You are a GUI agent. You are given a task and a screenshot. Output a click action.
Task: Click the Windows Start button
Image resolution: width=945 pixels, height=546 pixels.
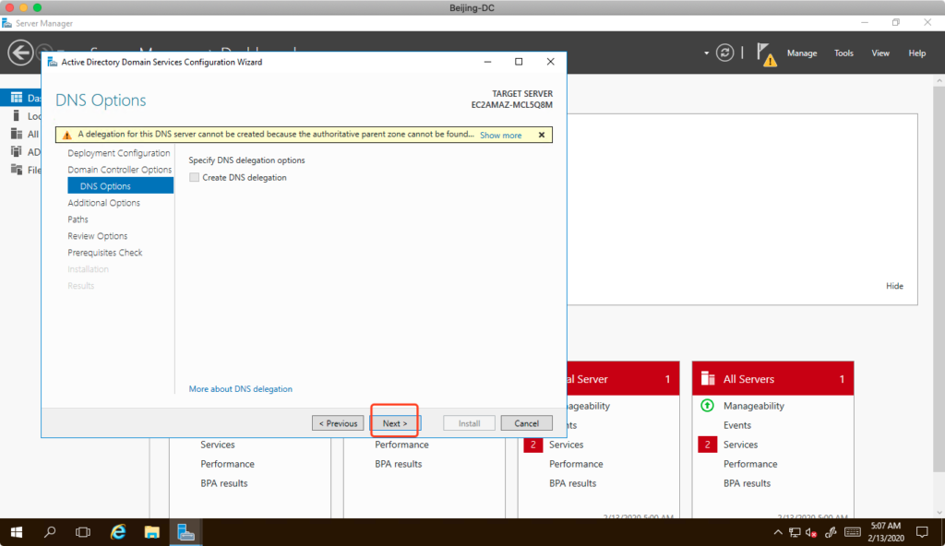click(16, 532)
